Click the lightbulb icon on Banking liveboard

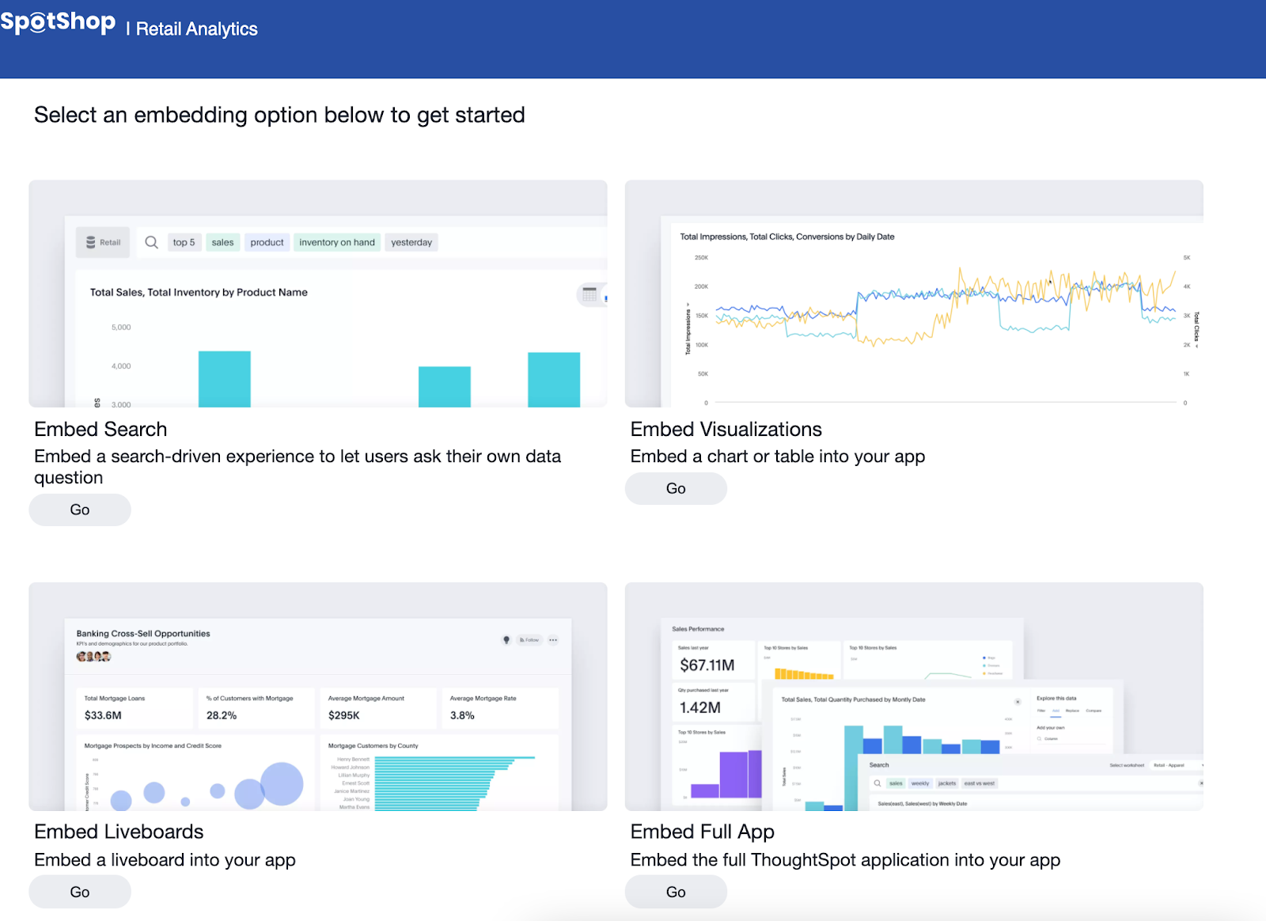[506, 640]
